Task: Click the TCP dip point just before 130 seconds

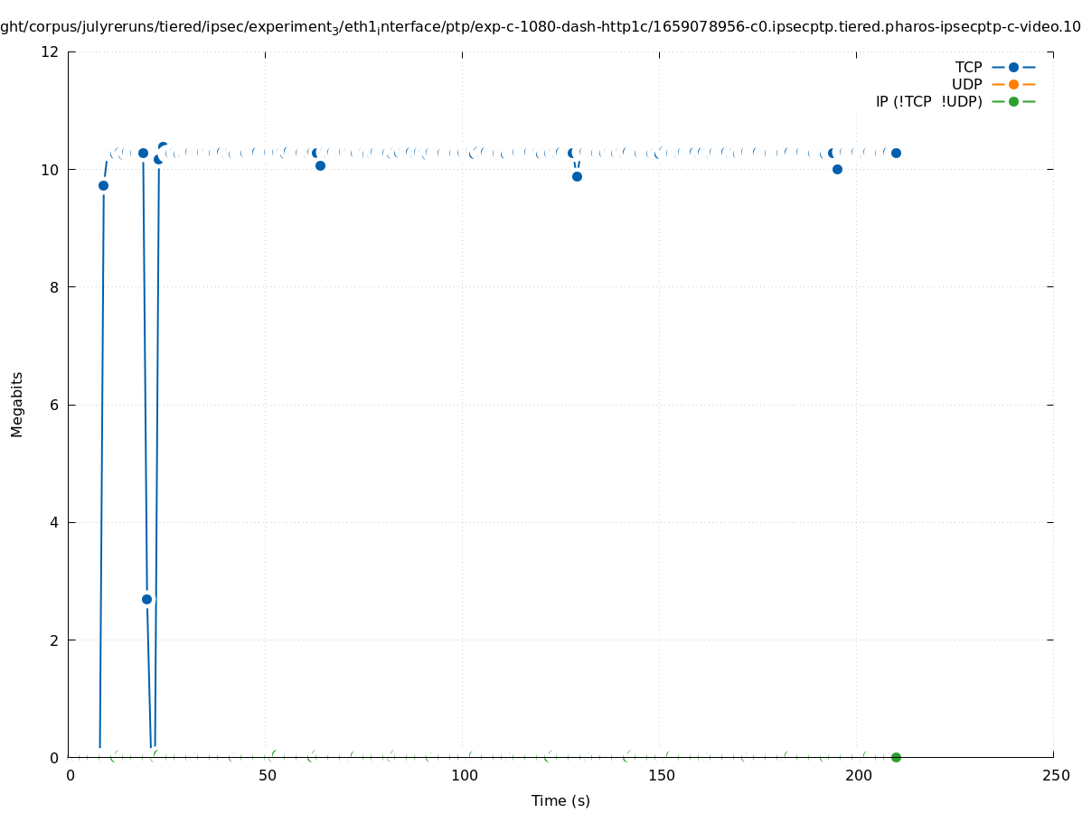Action: click(577, 176)
